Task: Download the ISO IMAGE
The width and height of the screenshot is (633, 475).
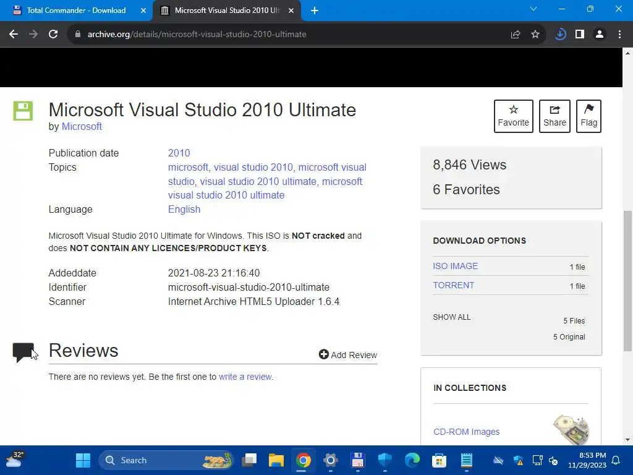Action: [456, 266]
